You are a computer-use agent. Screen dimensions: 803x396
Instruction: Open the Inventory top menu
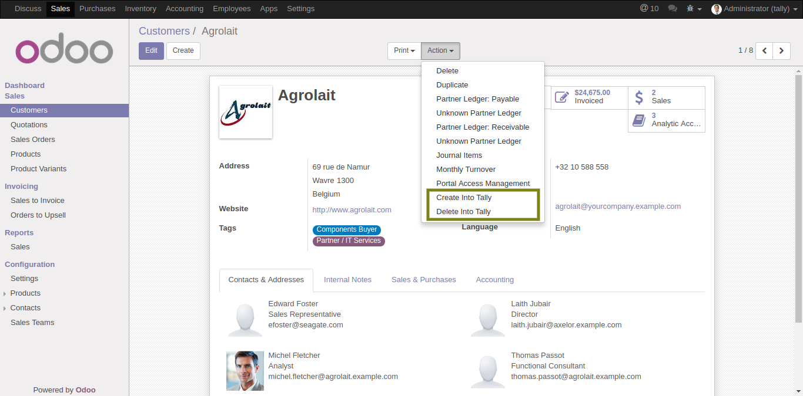(140, 9)
